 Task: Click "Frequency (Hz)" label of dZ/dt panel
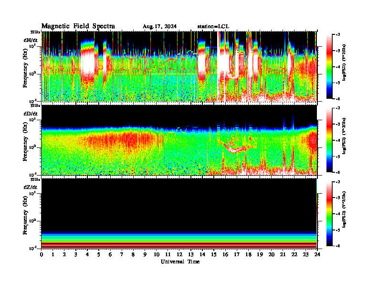pyautogui.click(x=25, y=215)
